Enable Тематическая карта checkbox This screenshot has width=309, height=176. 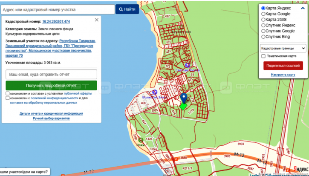pyautogui.click(x=263, y=56)
